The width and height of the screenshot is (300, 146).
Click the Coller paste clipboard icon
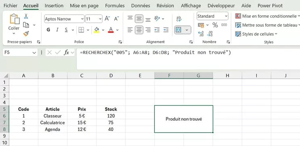tap(15, 19)
